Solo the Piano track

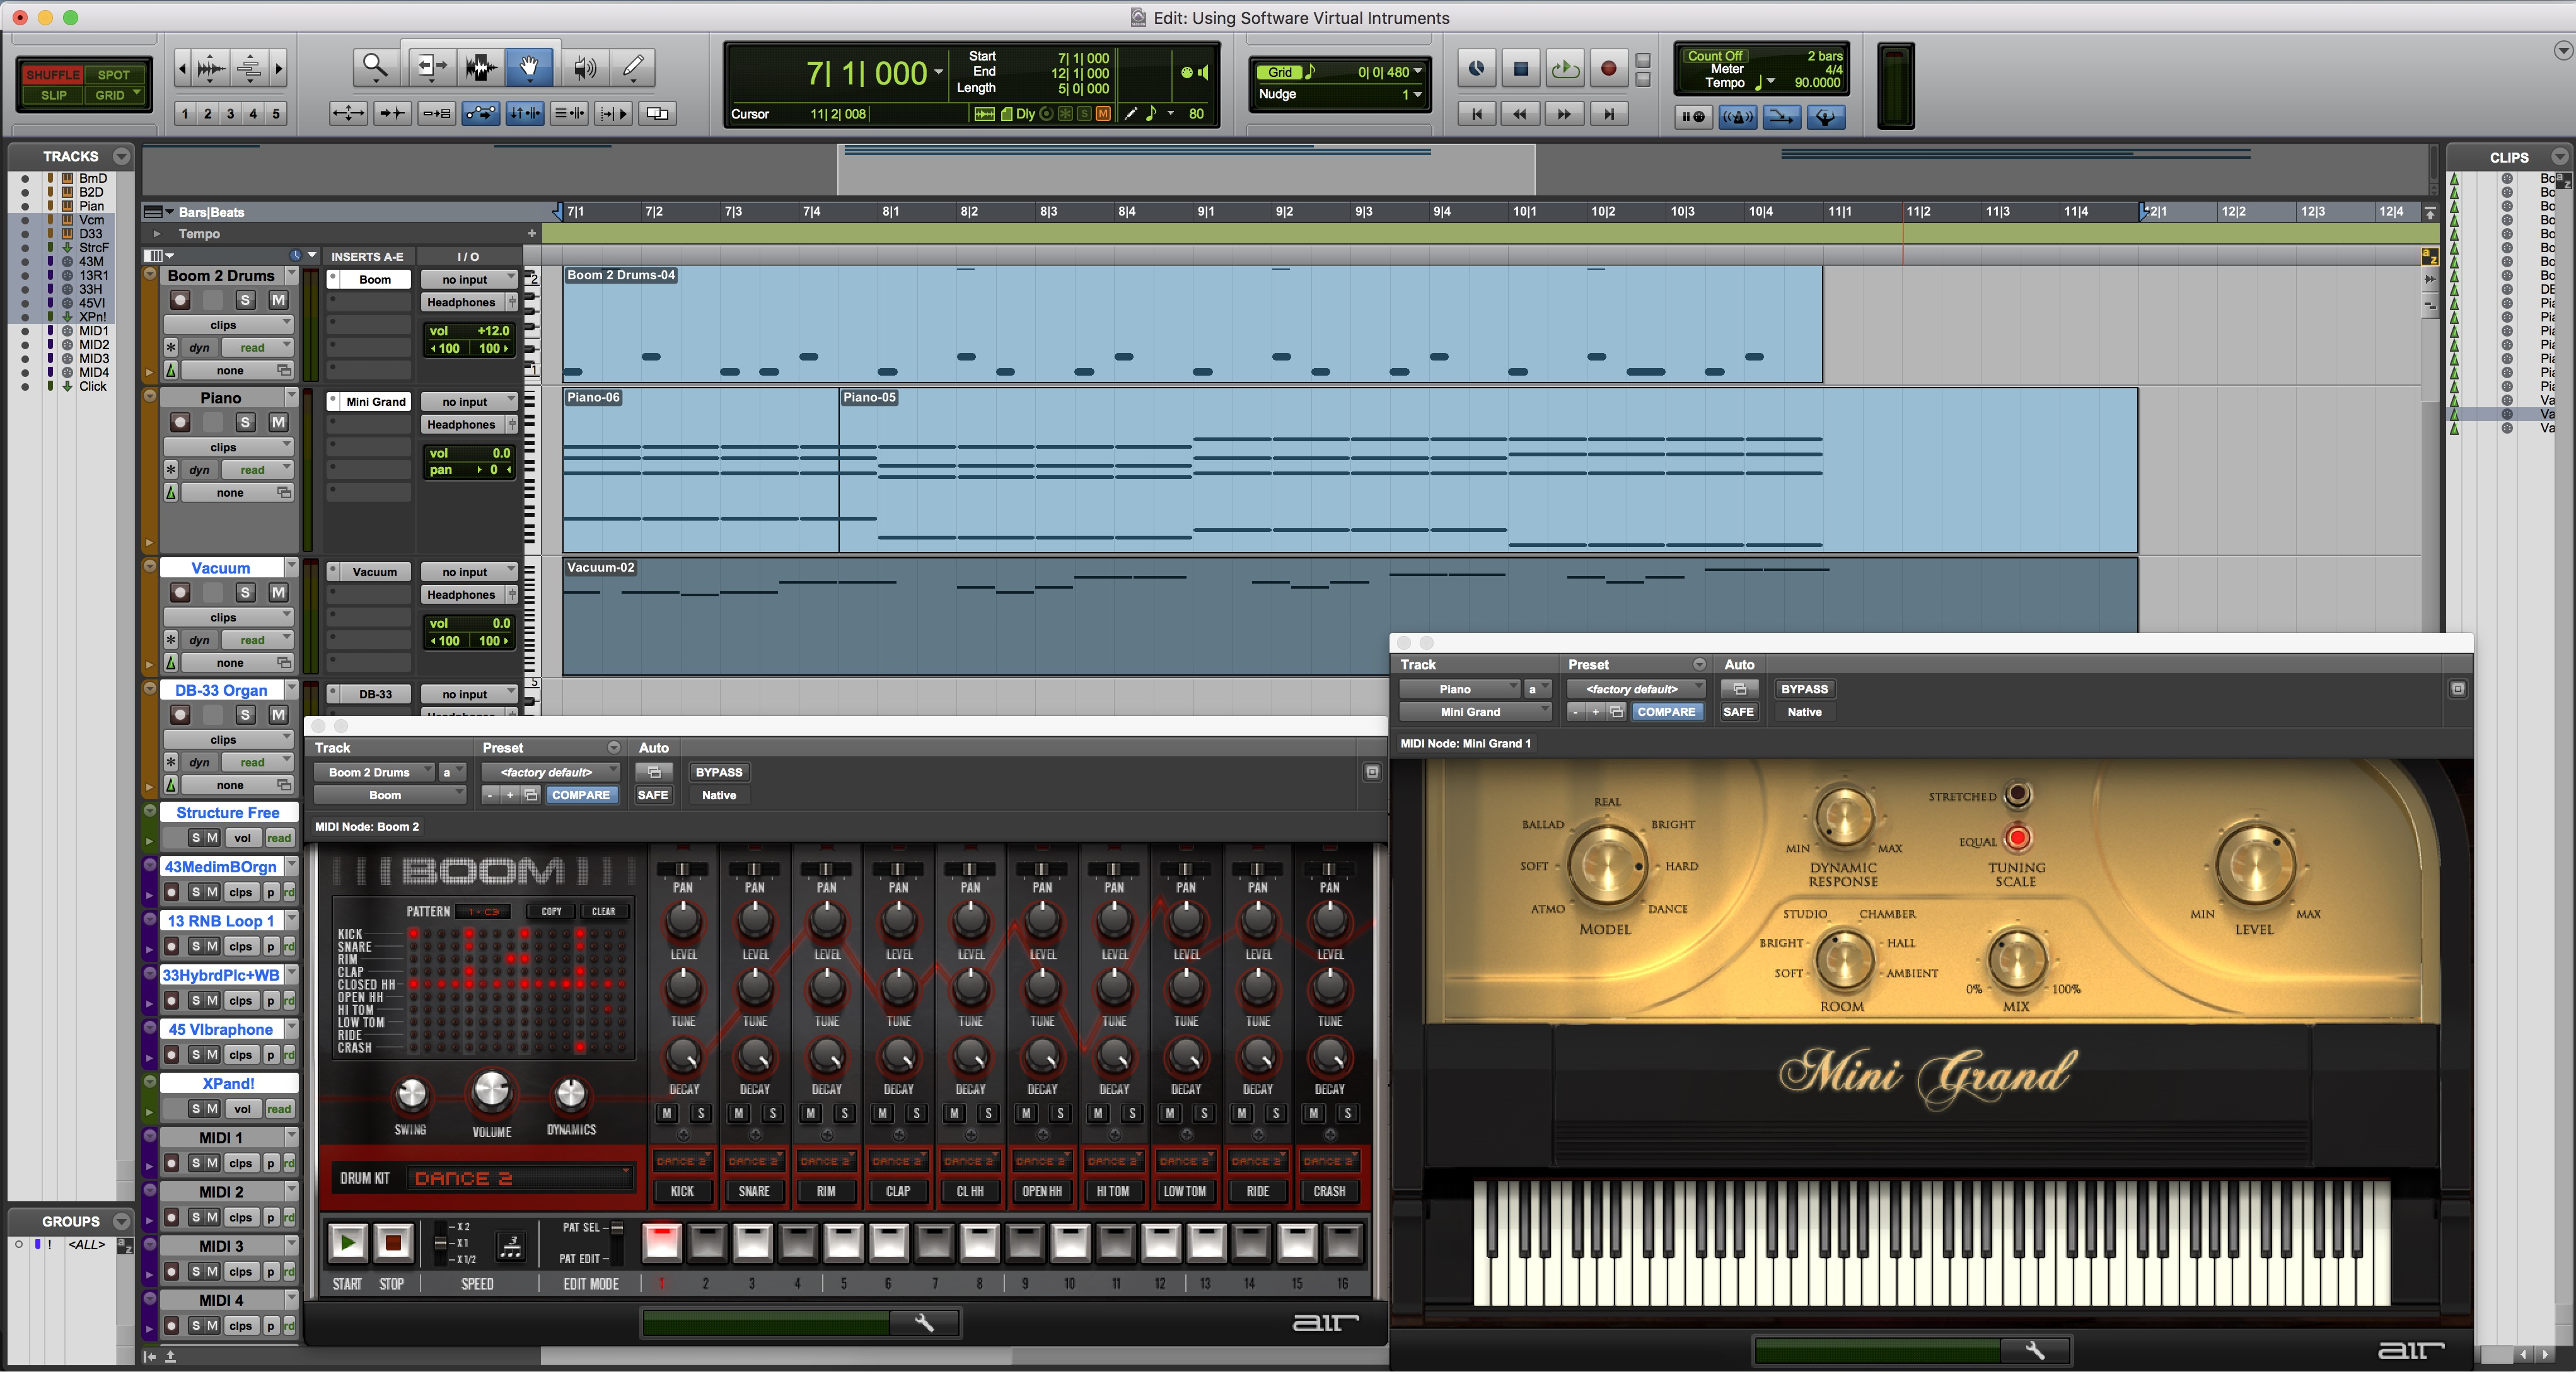click(x=245, y=422)
